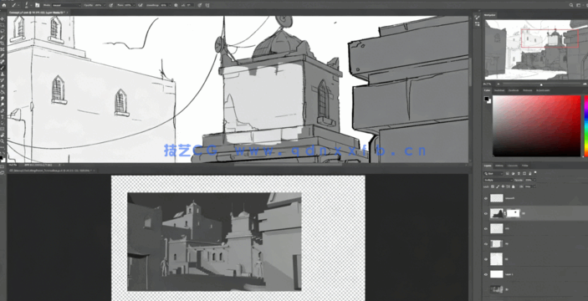Open the Smoothing slider arrow

(170, 5)
